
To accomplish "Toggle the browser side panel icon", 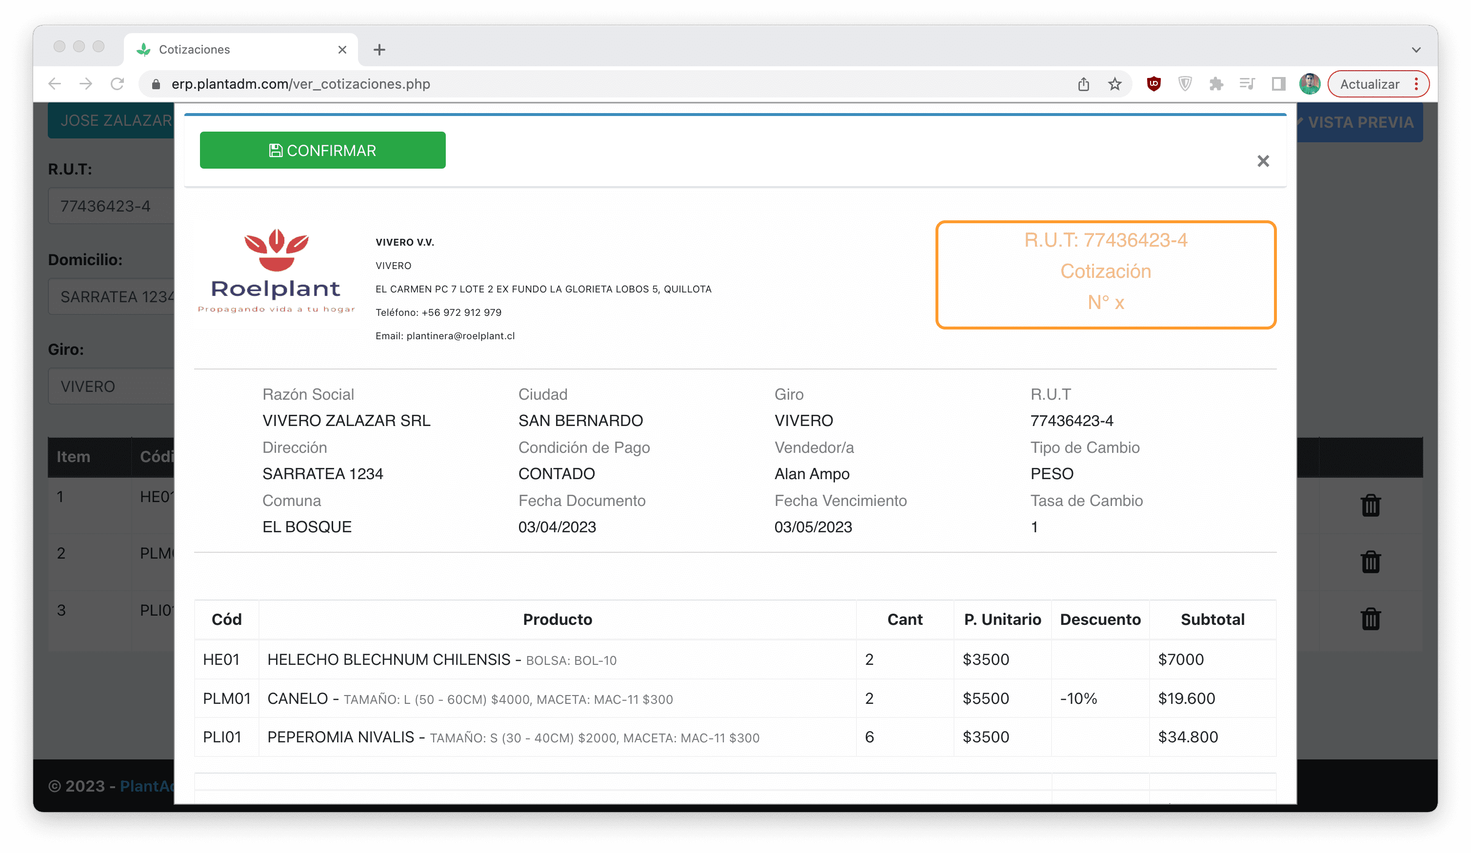I will 1278,84.
